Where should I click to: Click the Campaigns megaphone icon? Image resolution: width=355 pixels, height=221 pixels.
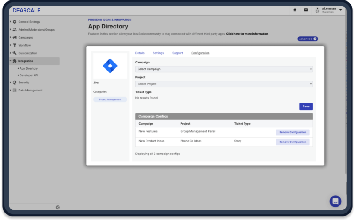(15, 37)
